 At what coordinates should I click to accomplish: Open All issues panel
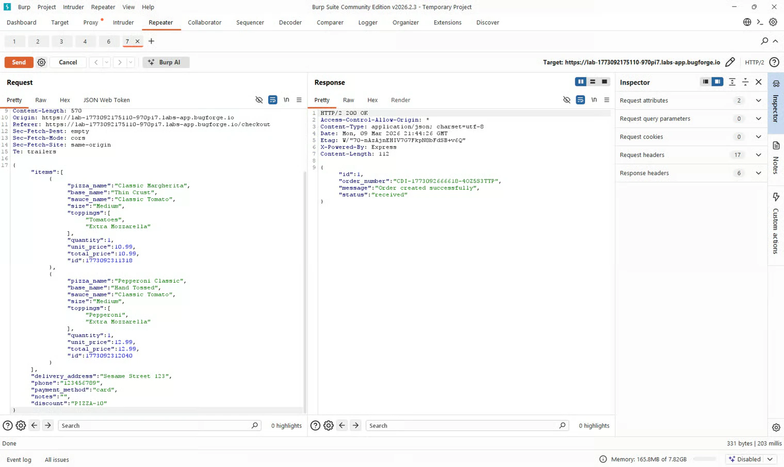pos(57,460)
